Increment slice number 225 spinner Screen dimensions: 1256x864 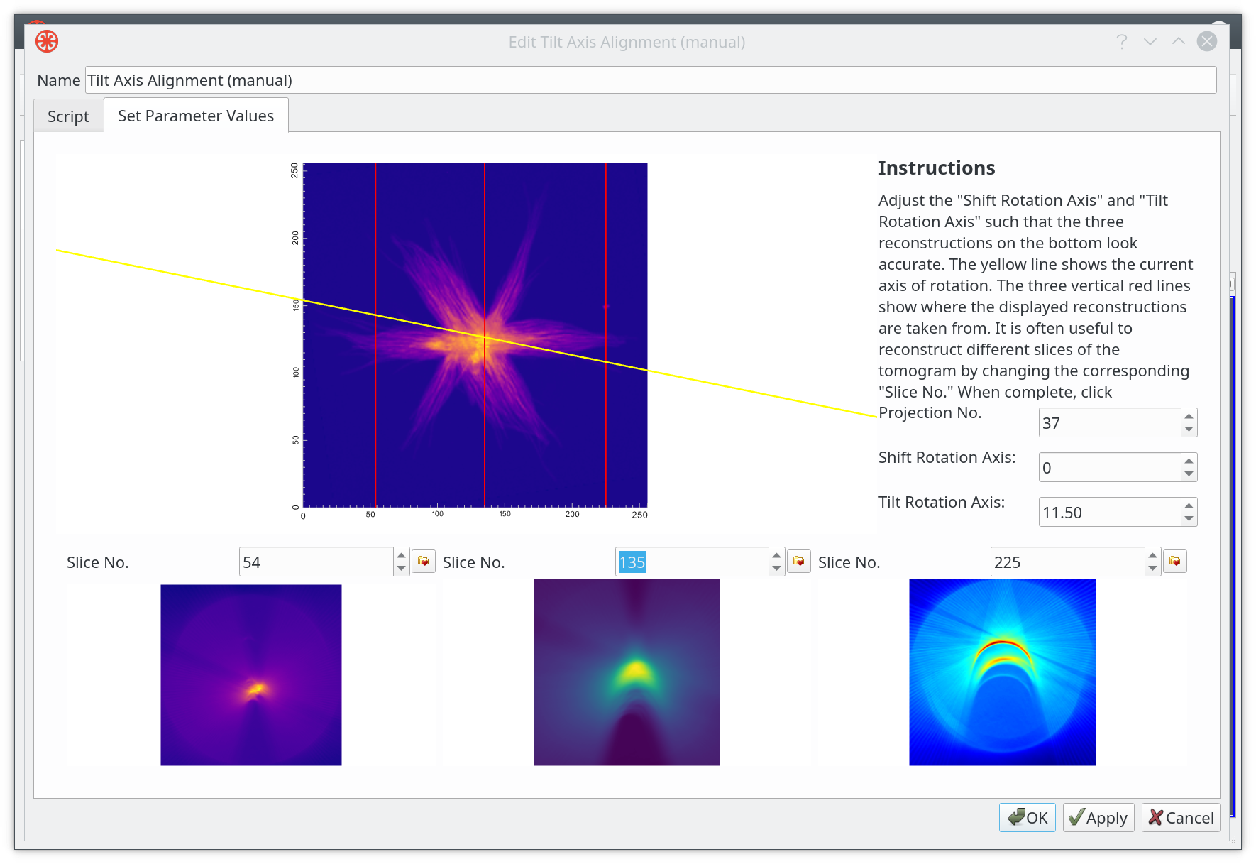[1152, 555]
